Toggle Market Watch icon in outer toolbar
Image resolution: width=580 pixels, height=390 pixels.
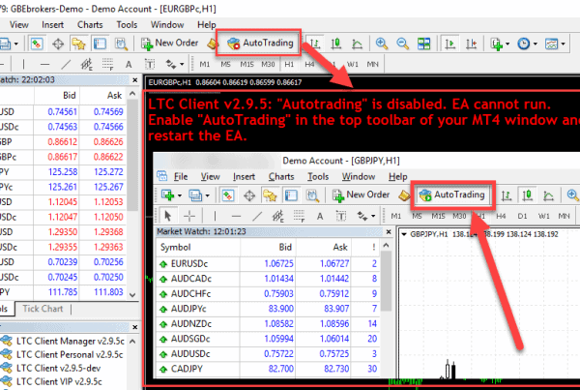(x=37, y=44)
